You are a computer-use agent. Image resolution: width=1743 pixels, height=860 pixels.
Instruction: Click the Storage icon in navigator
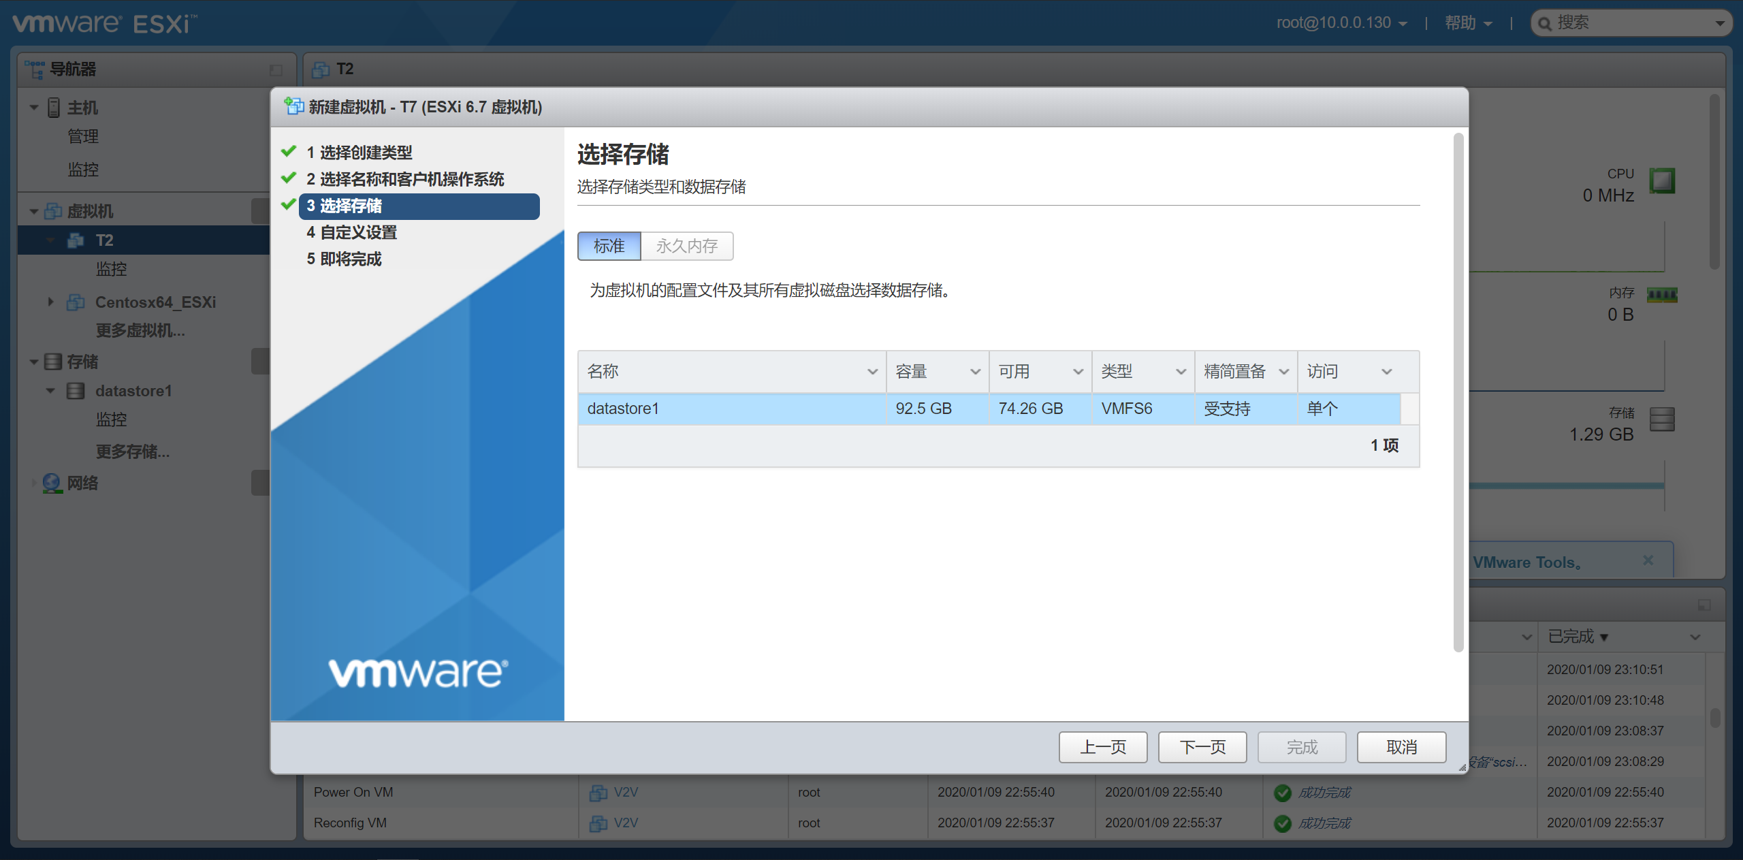53,362
